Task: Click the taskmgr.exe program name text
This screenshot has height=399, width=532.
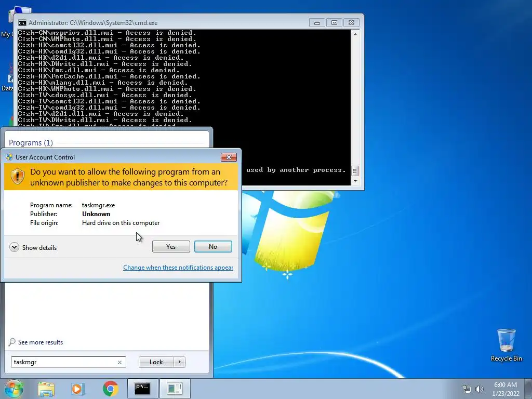Action: click(98, 205)
